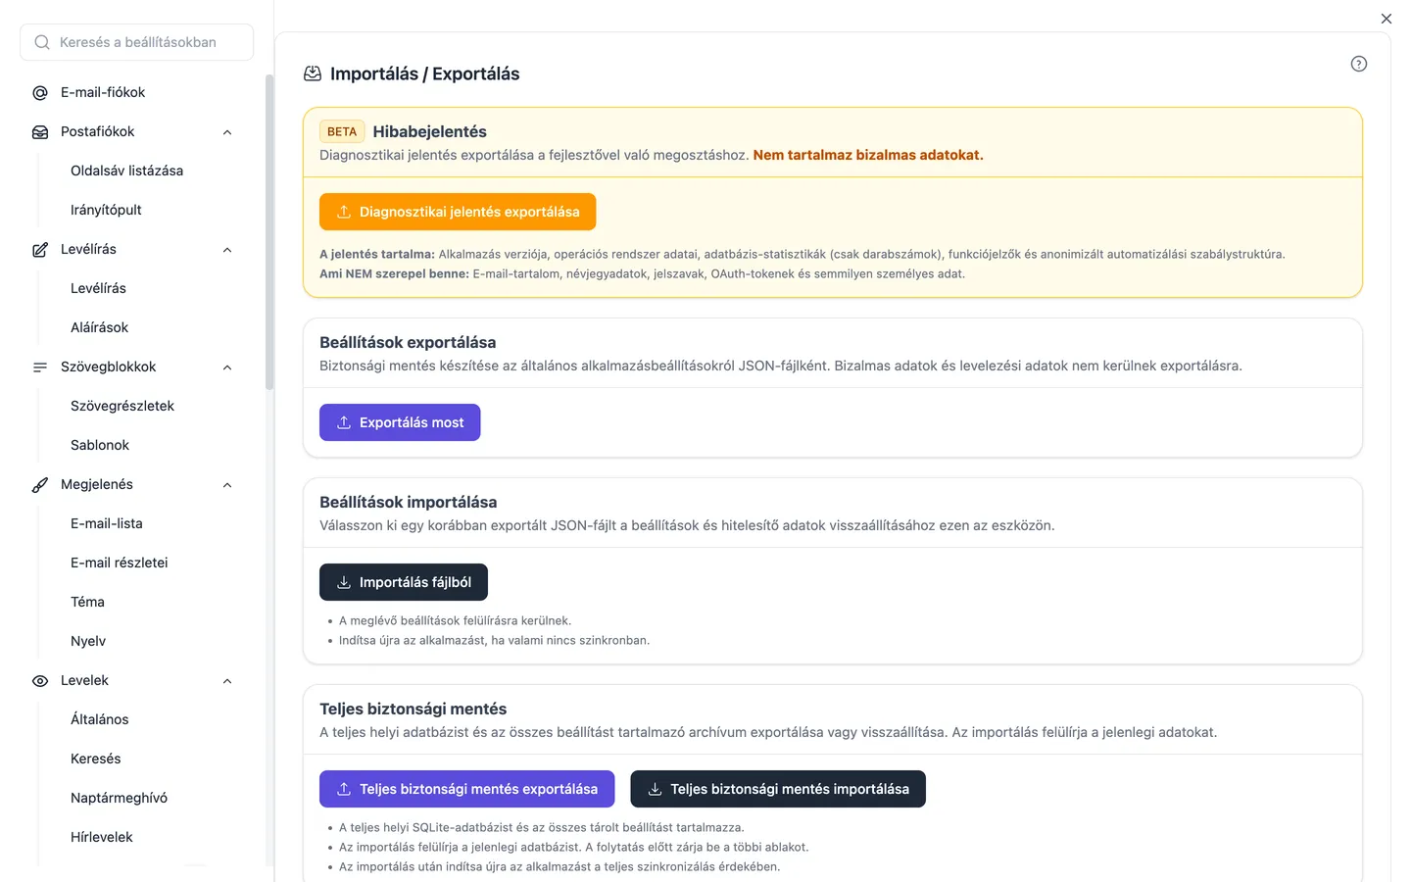This screenshot has height=882, width=1411.
Task: Click the Levélírás pencil icon
Action: [x=40, y=250]
